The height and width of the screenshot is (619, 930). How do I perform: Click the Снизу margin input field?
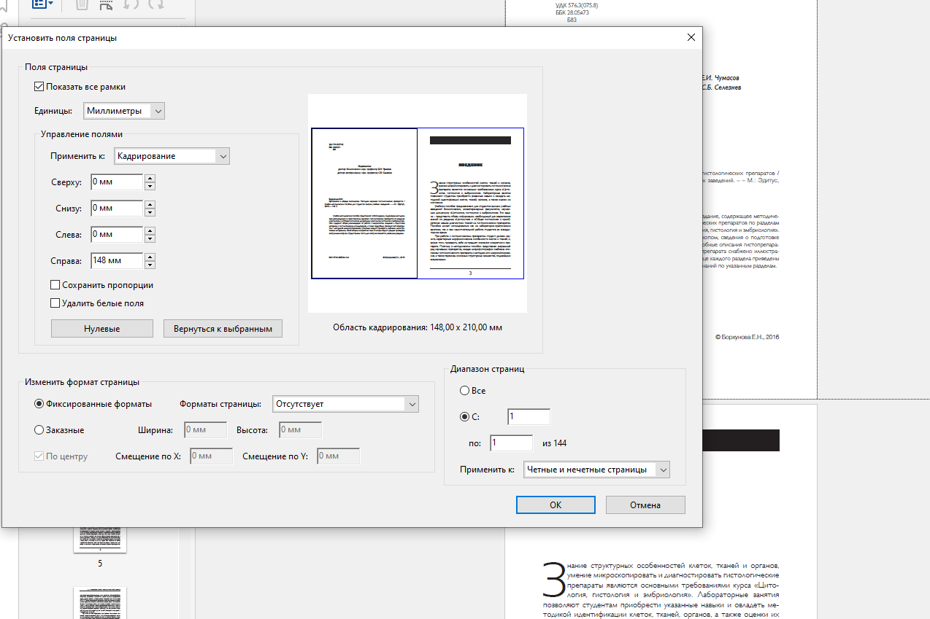point(117,209)
